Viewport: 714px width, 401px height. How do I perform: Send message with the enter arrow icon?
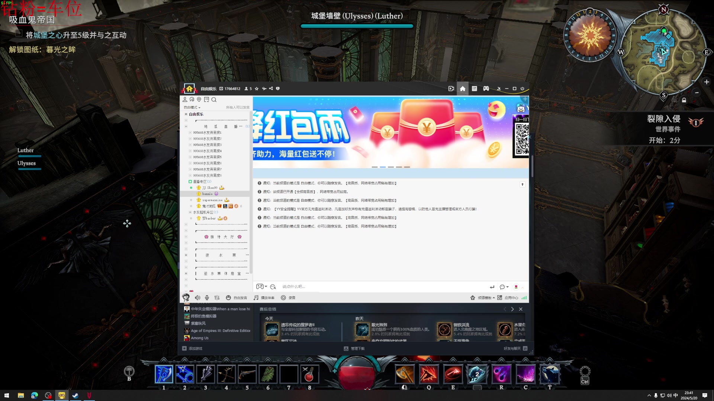click(x=492, y=287)
